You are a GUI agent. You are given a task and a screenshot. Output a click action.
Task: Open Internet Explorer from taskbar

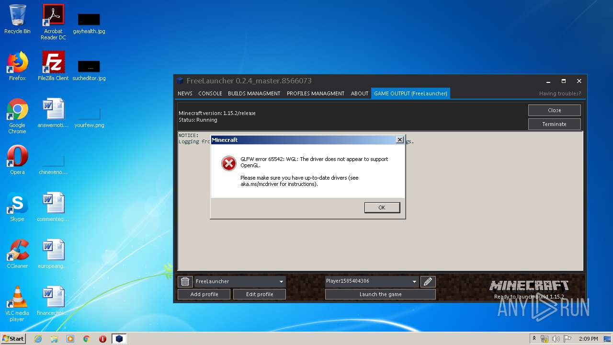38,339
